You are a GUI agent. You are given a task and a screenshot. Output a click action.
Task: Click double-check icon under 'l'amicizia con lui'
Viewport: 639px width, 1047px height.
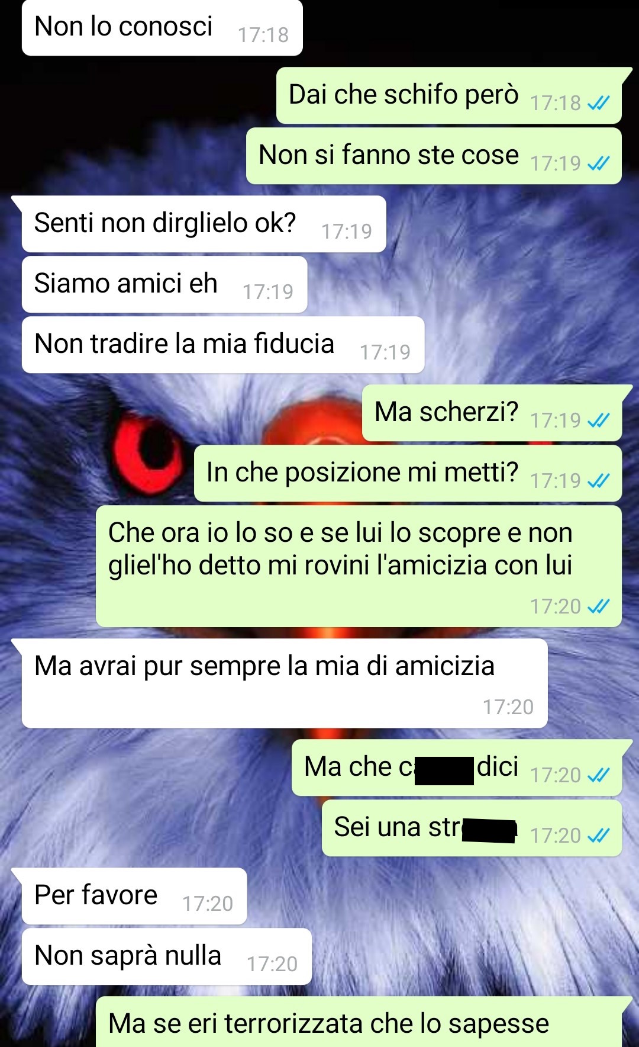click(x=599, y=606)
